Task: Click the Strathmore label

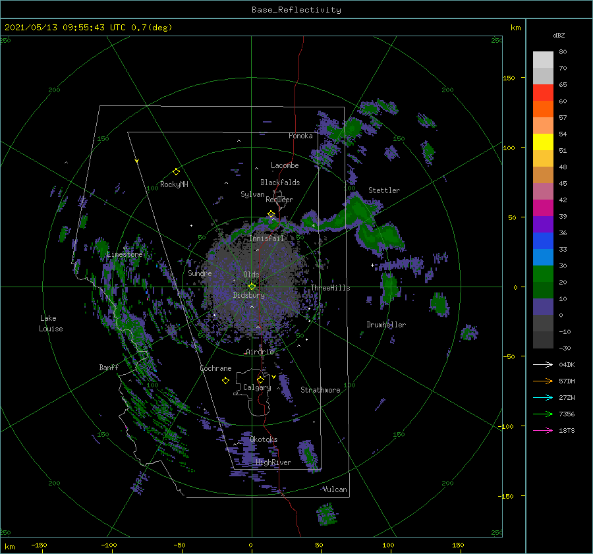Action: [x=320, y=390]
